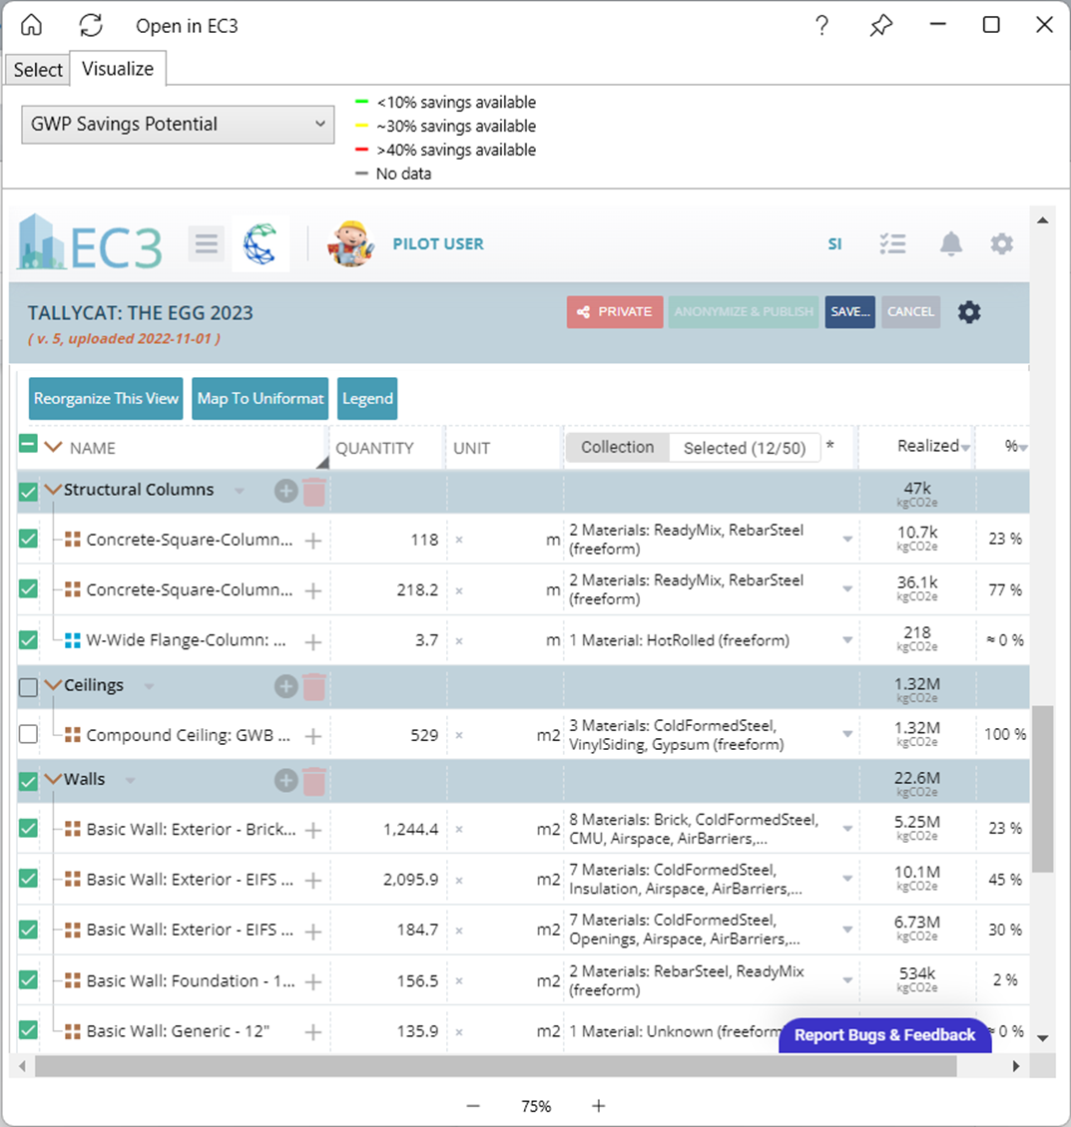Delete the Ceilings group with trash icon
This screenshot has height=1127, width=1071.
pos(314,686)
